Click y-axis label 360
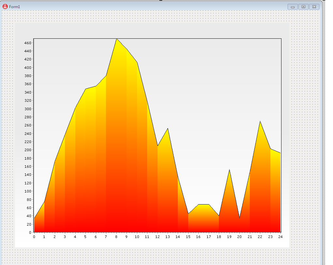333x265 pixels. pyautogui.click(x=28, y=84)
